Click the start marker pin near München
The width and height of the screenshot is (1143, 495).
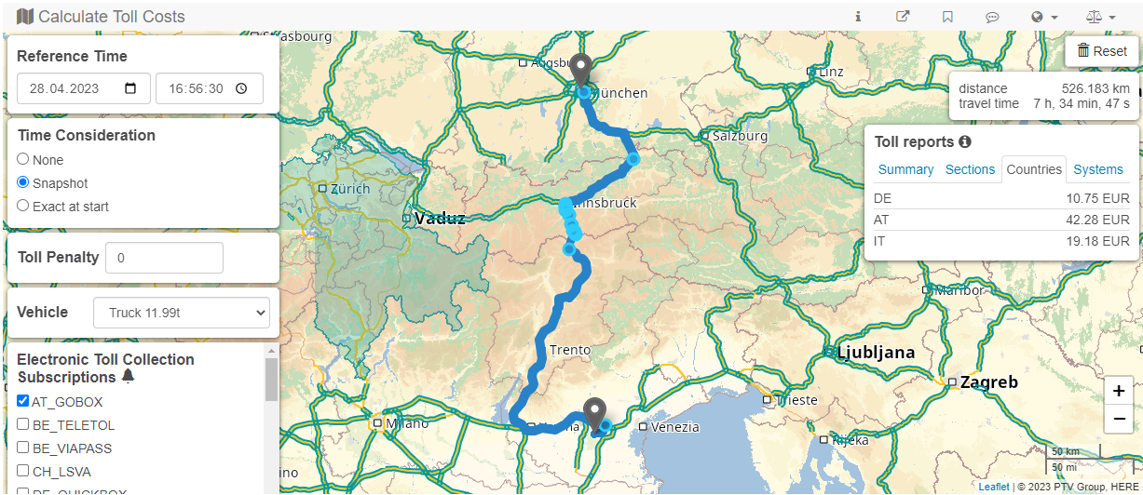coord(581,71)
